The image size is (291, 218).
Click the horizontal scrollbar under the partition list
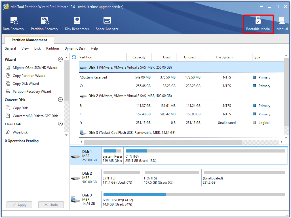point(163,142)
